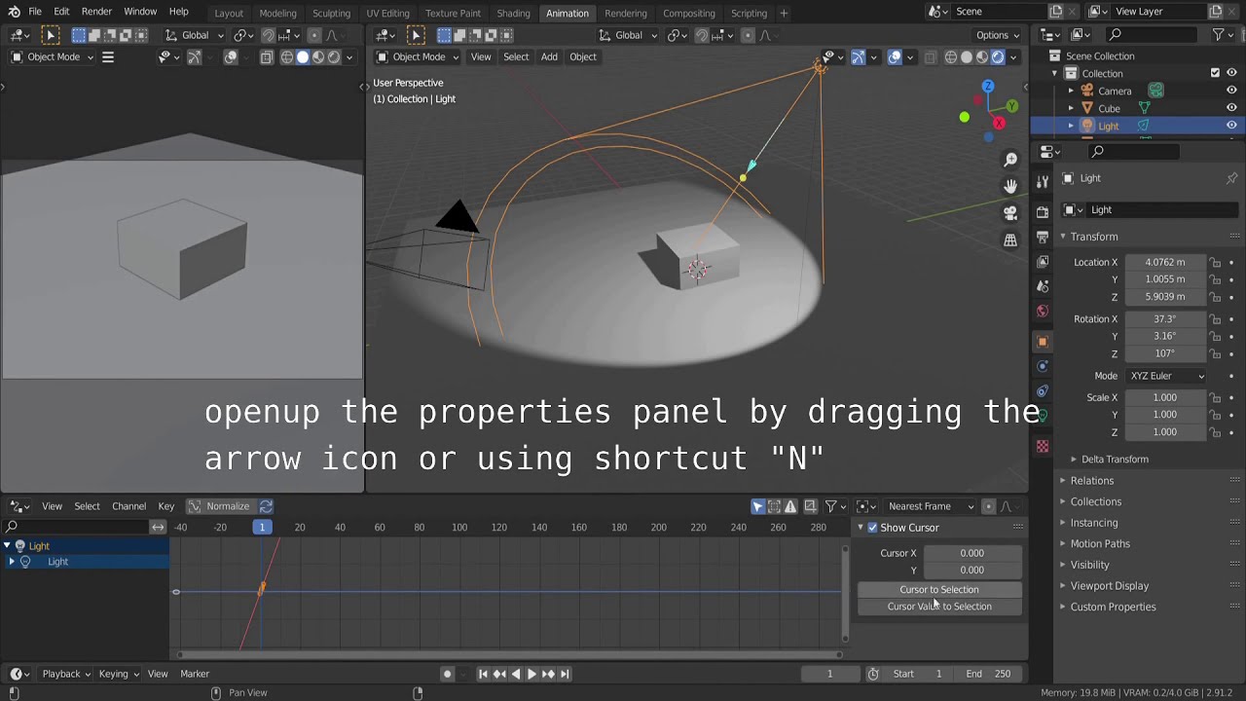Image resolution: width=1246 pixels, height=701 pixels.
Task: Open the rotation Mode XYZ Euler dropdown
Action: click(1166, 376)
